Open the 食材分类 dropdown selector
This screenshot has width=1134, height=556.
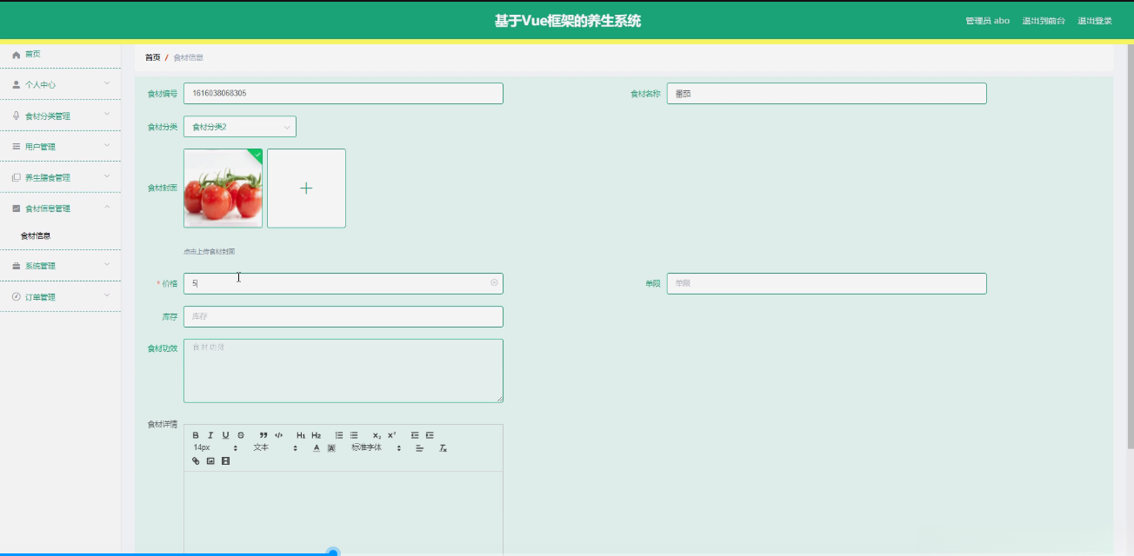click(239, 126)
